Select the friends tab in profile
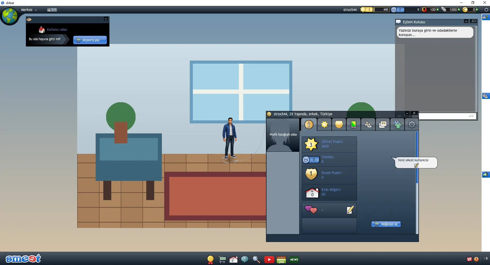Viewport: 490px width, 265px height. (368, 124)
